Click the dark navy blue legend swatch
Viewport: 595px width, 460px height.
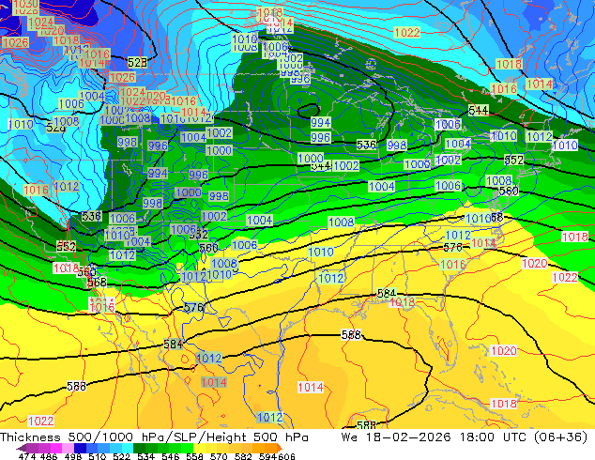pyautogui.click(x=80, y=448)
